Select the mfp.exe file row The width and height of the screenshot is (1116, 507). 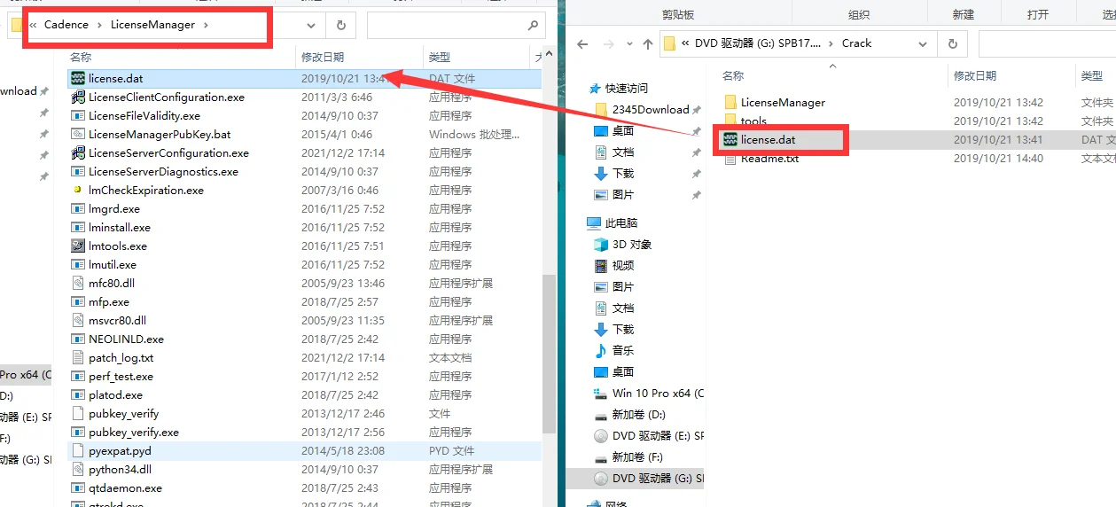pyautogui.click(x=304, y=302)
